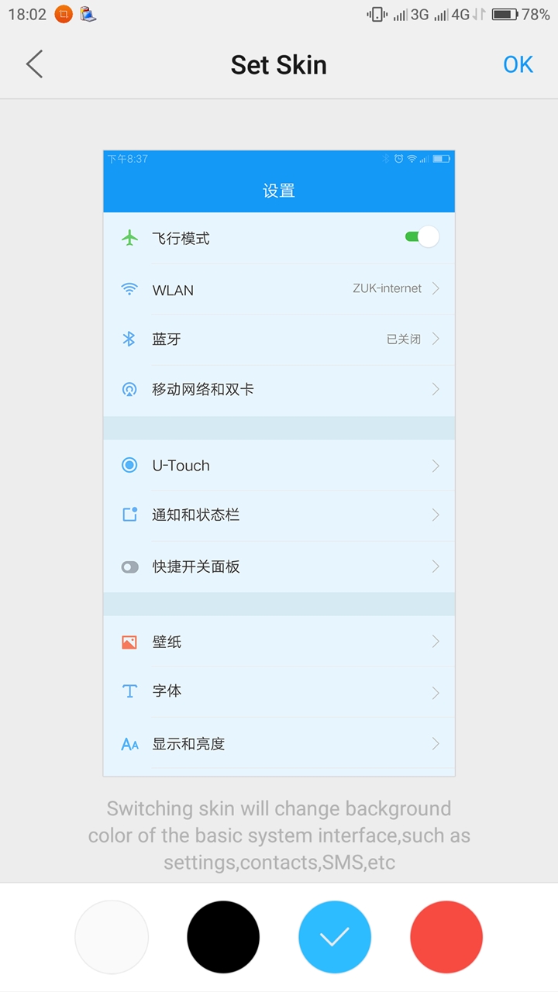This screenshot has height=992, width=558.
Task: Click the mobile network hotspot icon
Action: coord(129,389)
